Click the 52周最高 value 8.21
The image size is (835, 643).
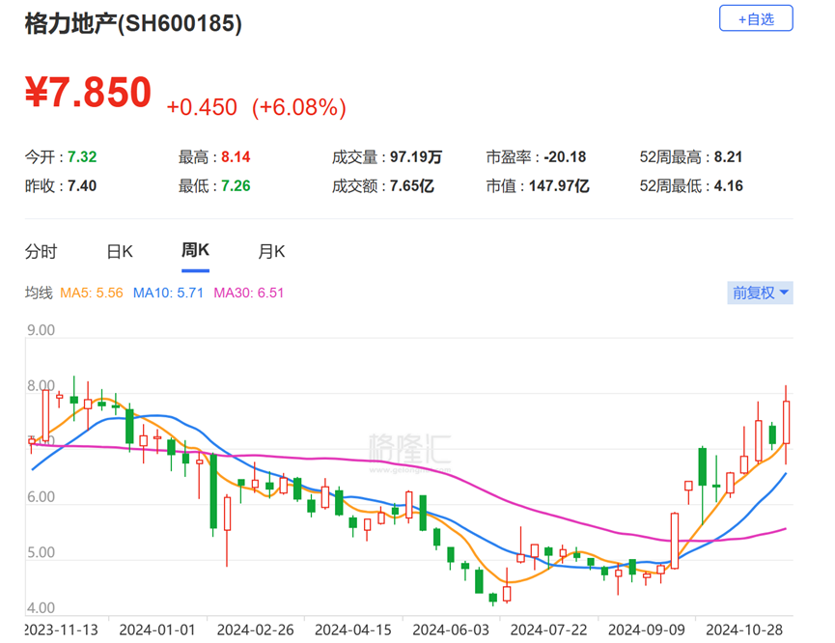[x=728, y=157]
